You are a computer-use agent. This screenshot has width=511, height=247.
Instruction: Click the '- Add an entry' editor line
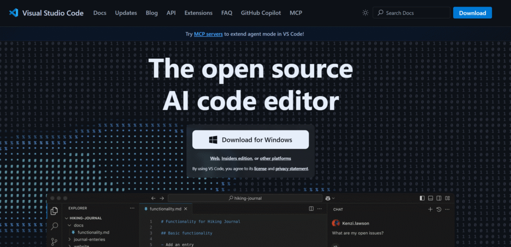click(x=177, y=245)
